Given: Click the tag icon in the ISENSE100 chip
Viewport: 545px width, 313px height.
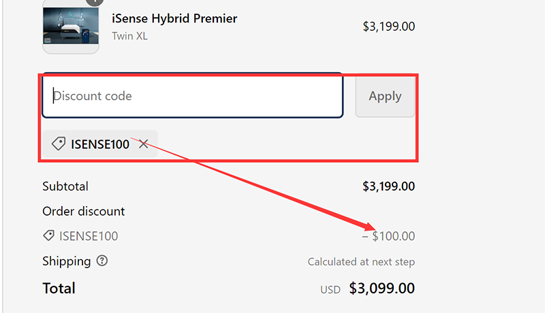Looking at the screenshot, I should pyautogui.click(x=59, y=144).
